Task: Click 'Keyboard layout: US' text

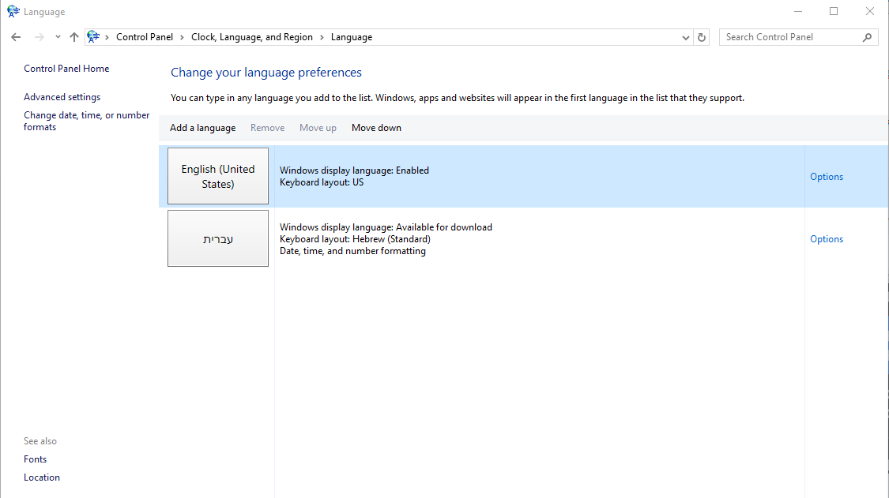Action: click(x=322, y=182)
